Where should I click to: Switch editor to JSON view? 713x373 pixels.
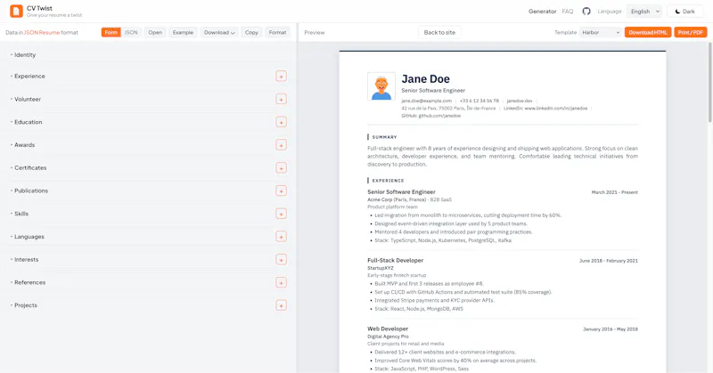(131, 32)
